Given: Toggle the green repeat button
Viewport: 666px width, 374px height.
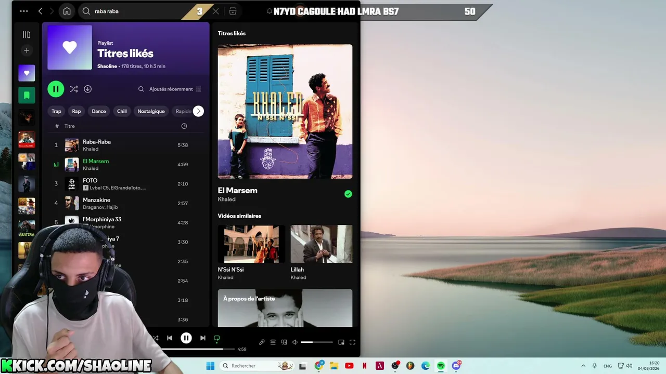Looking at the screenshot, I should pyautogui.click(x=217, y=338).
